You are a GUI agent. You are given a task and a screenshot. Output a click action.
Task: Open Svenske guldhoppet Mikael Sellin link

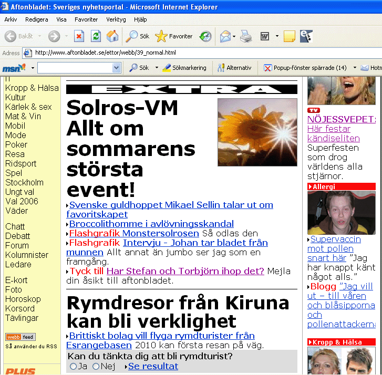click(170, 210)
